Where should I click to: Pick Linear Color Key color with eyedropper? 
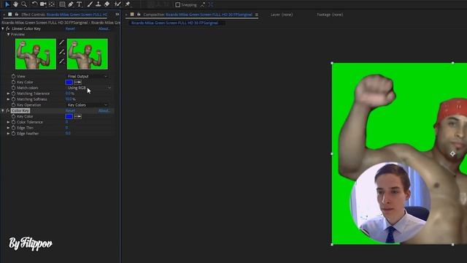click(x=78, y=82)
